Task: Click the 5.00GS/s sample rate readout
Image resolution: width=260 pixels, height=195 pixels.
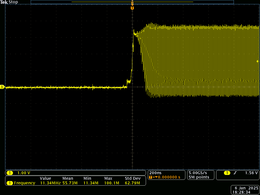Action: 198,173
